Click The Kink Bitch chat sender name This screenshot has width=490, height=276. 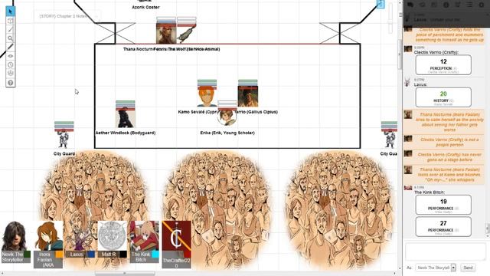430,192
